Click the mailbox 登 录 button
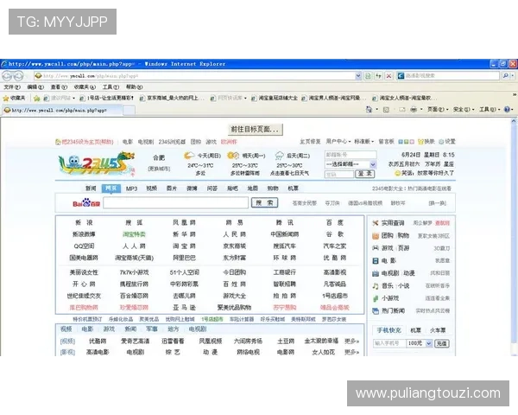518x415 pixels. coord(365,174)
